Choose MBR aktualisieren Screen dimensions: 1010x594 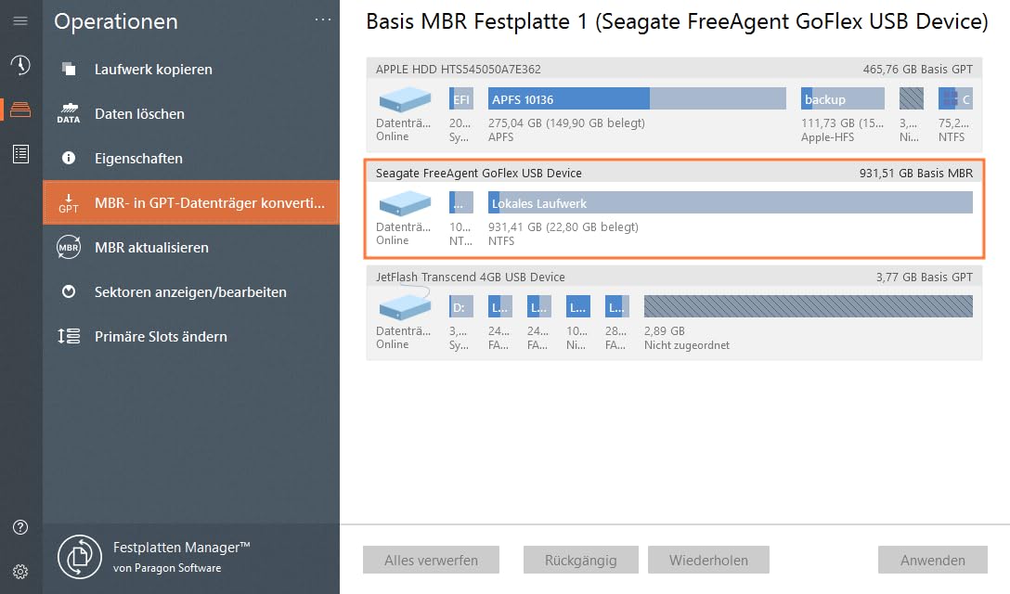coord(191,248)
